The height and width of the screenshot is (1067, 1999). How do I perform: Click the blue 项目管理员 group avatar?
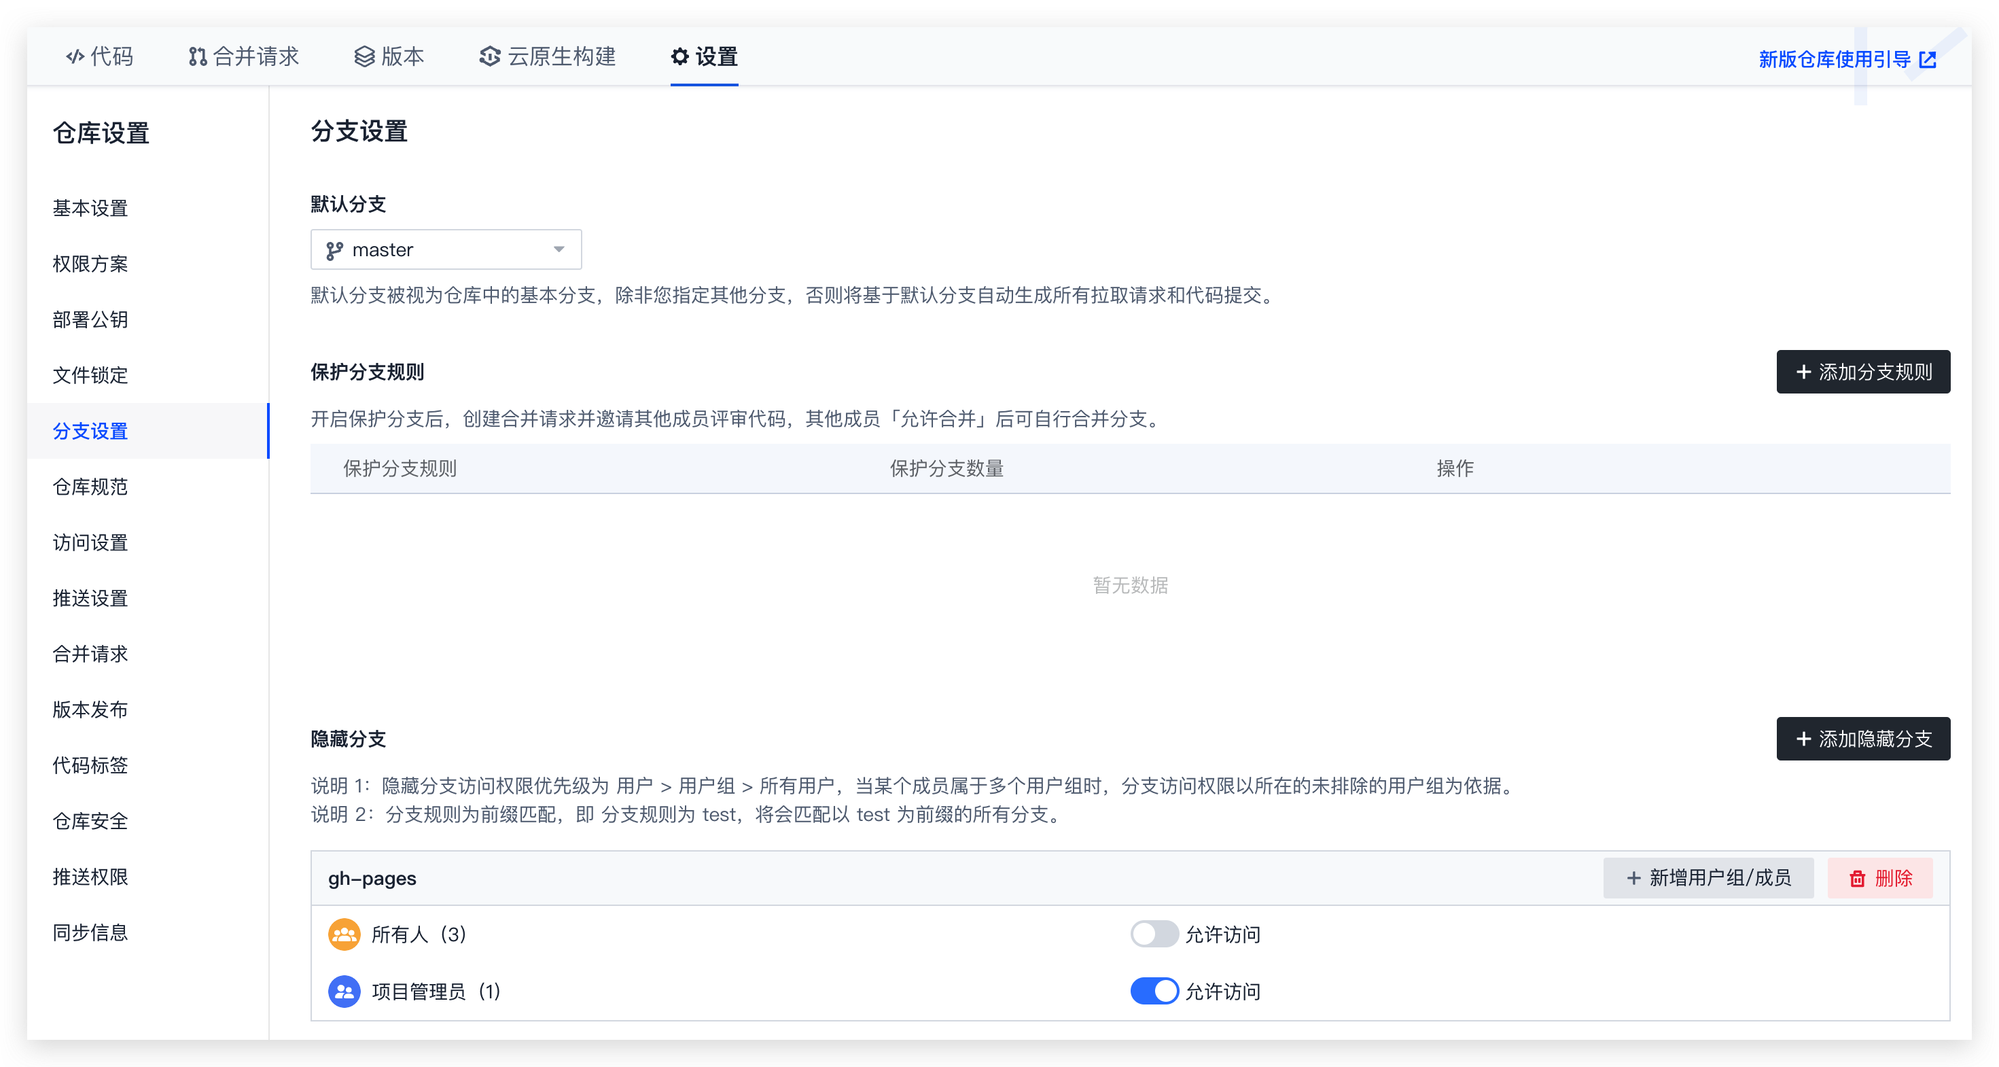click(x=344, y=992)
